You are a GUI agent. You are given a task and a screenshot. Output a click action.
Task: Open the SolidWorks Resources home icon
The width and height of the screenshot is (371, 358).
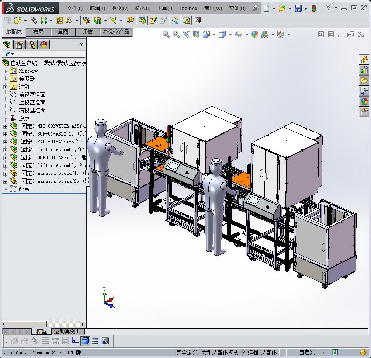[x=364, y=60]
